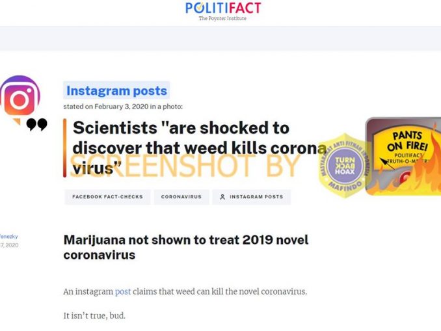Click the person icon in Instagram Posts tag
The height and width of the screenshot is (331, 441).
click(222, 197)
